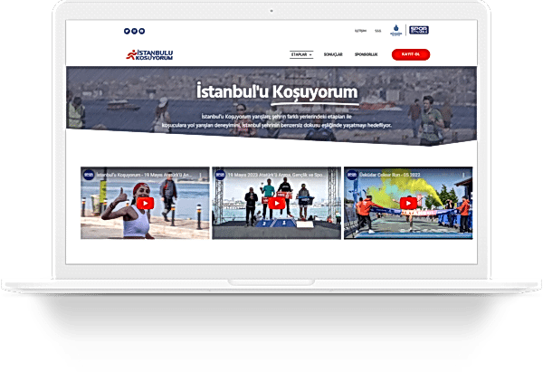Viewport: 543px width, 372px height.
Task: Click the İstanbul'u Koşuyorum hero heading
Action: 277,91
